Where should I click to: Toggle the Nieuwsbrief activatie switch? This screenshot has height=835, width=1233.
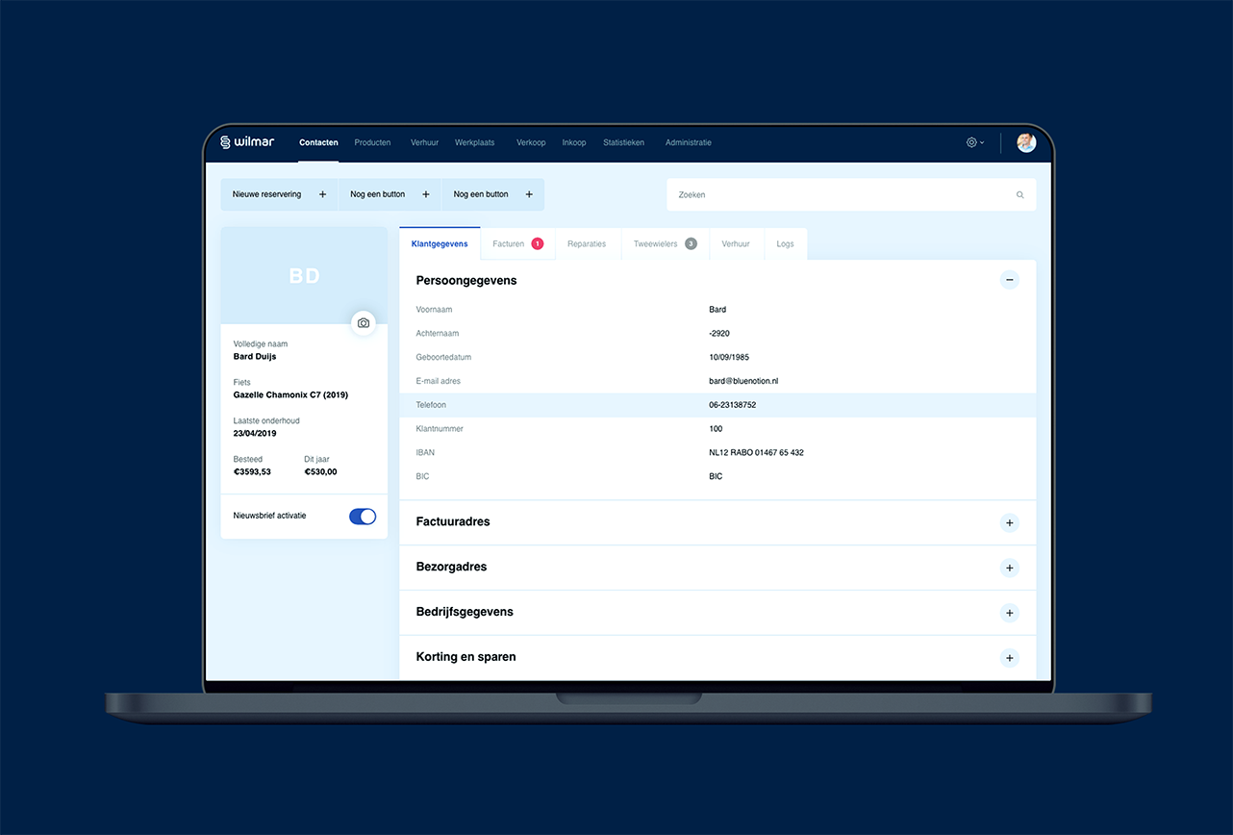[363, 517]
